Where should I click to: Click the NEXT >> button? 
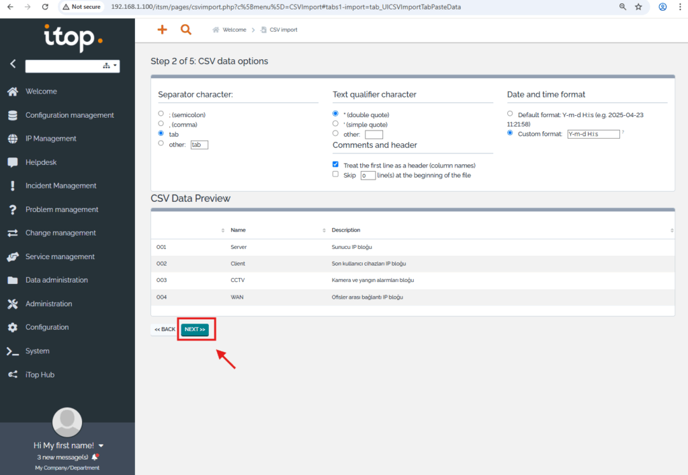point(195,330)
